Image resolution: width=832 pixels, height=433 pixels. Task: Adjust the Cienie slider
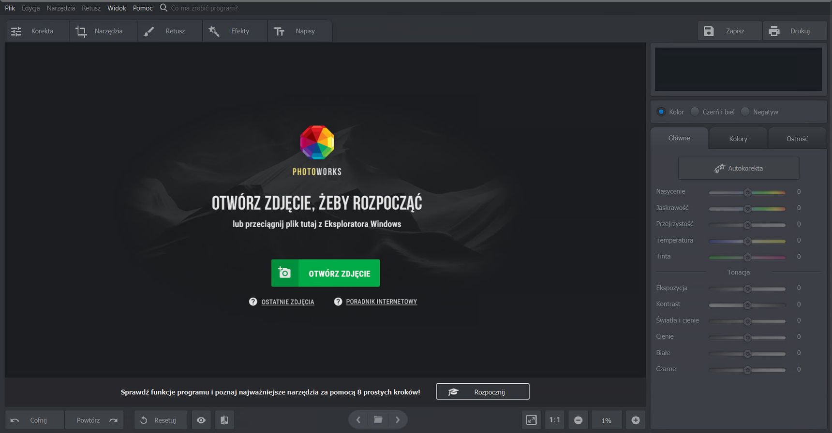[x=747, y=337]
